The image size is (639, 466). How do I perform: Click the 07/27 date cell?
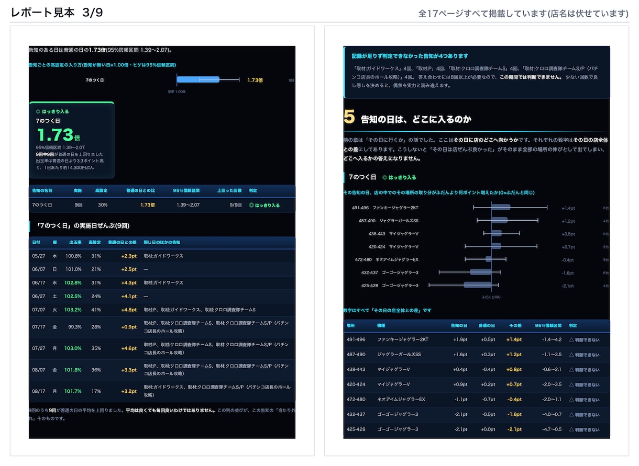tap(39, 348)
